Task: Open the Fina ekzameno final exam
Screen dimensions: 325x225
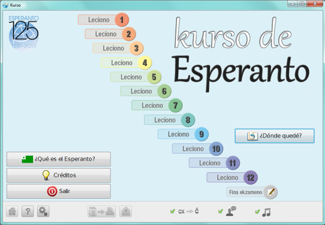Action: pos(252,192)
